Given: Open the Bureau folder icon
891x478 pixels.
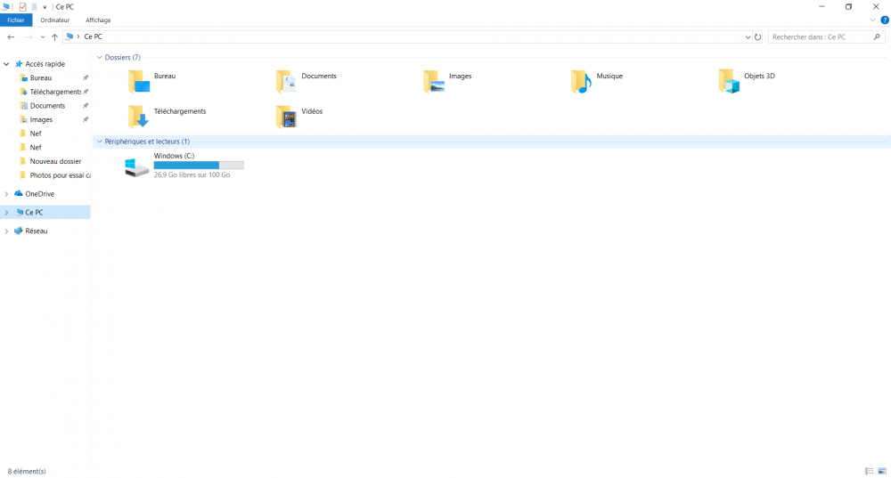Looking at the screenshot, I should 138,82.
